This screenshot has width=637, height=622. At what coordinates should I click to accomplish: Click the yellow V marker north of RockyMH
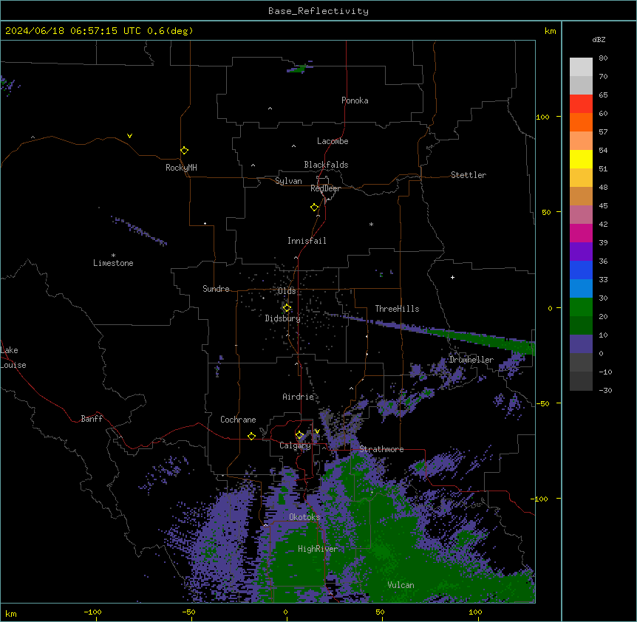click(129, 136)
